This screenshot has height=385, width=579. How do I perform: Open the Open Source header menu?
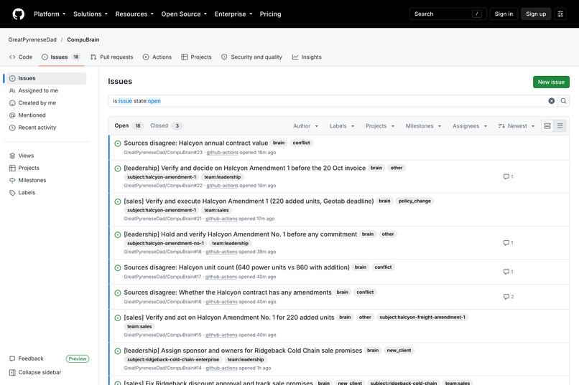coord(184,14)
